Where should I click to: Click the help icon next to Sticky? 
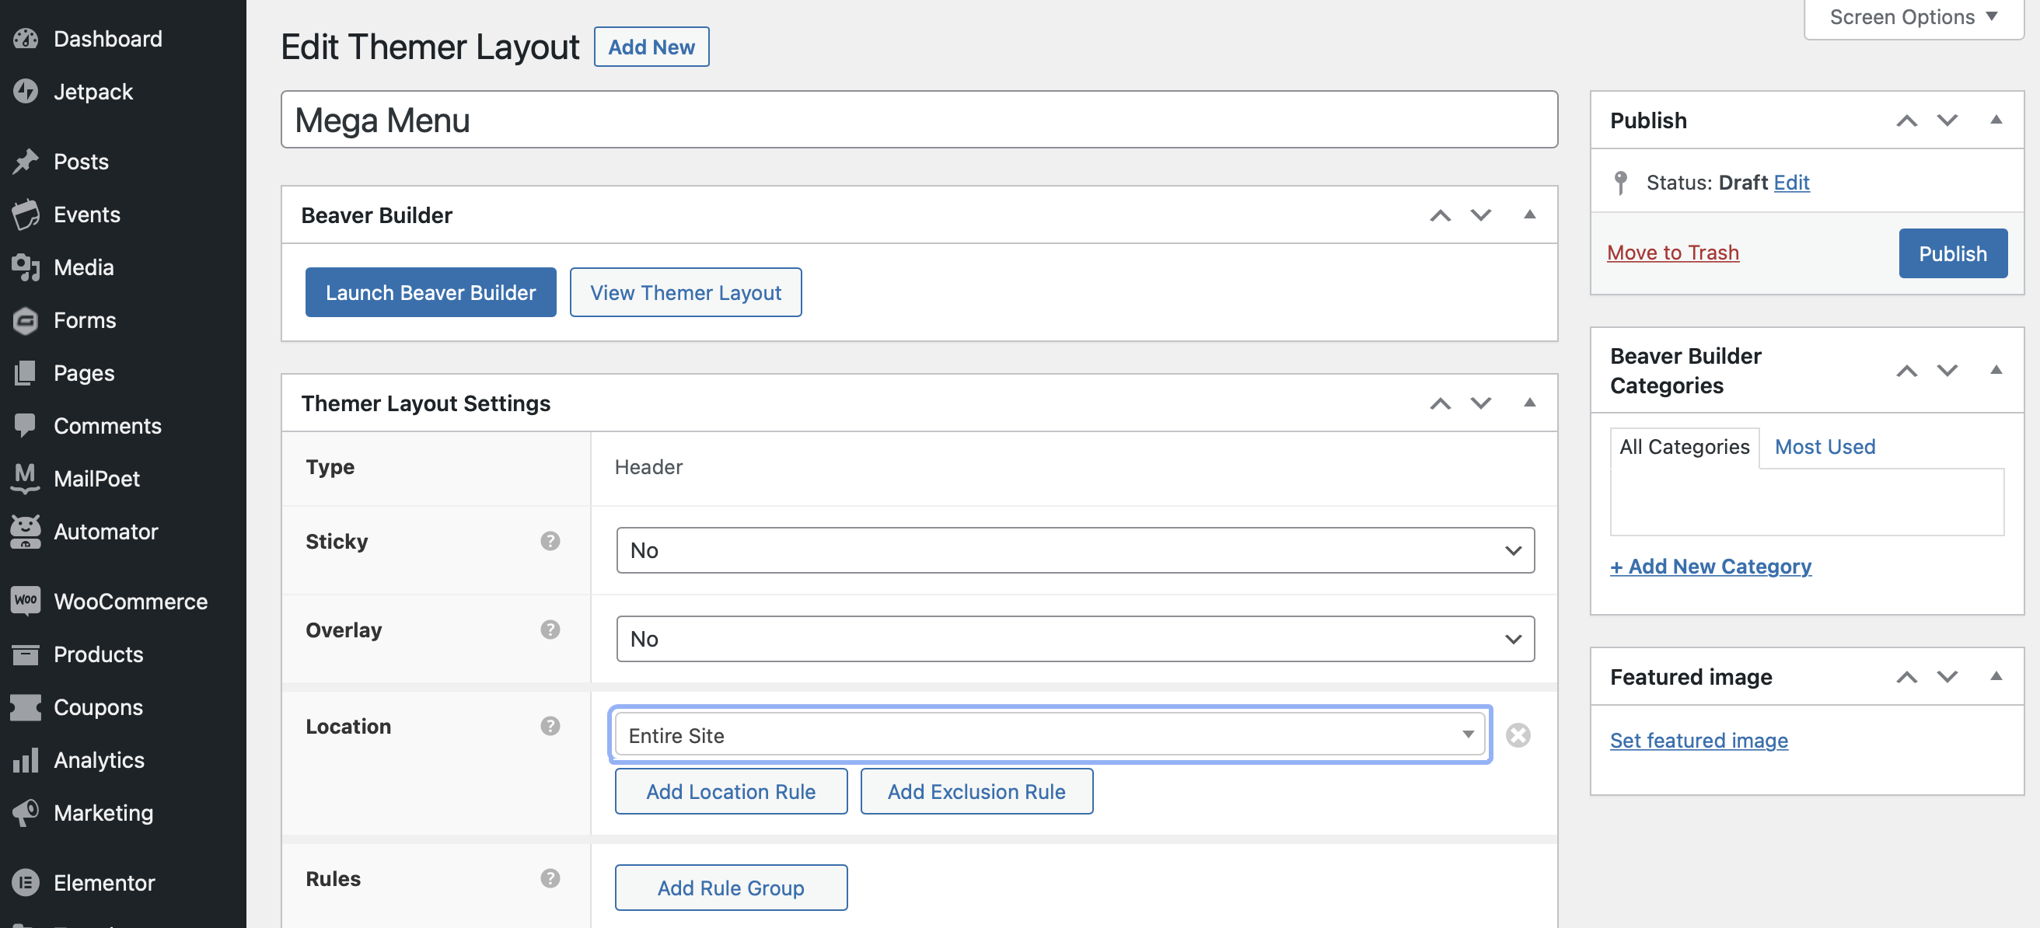pos(550,541)
